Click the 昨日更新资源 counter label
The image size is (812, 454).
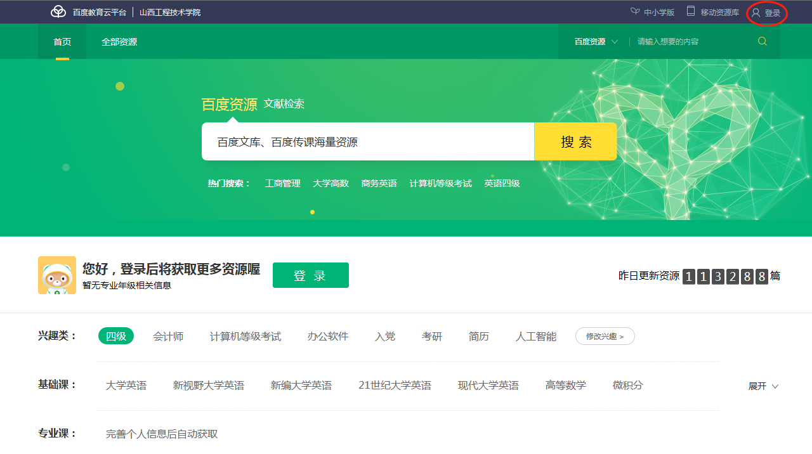click(x=649, y=276)
